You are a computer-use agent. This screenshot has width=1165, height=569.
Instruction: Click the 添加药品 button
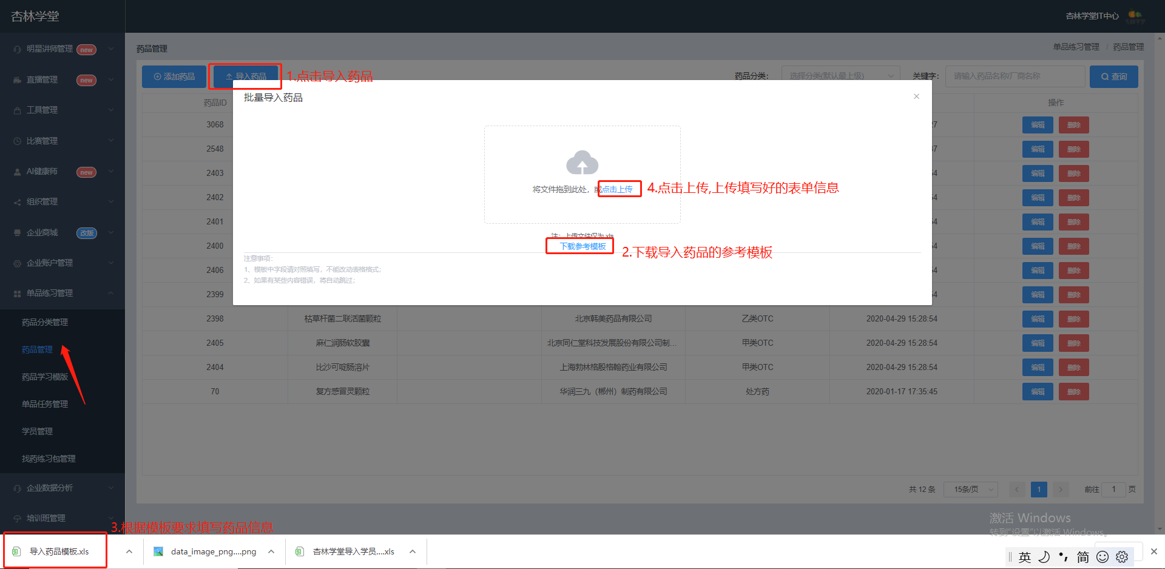pyautogui.click(x=174, y=76)
